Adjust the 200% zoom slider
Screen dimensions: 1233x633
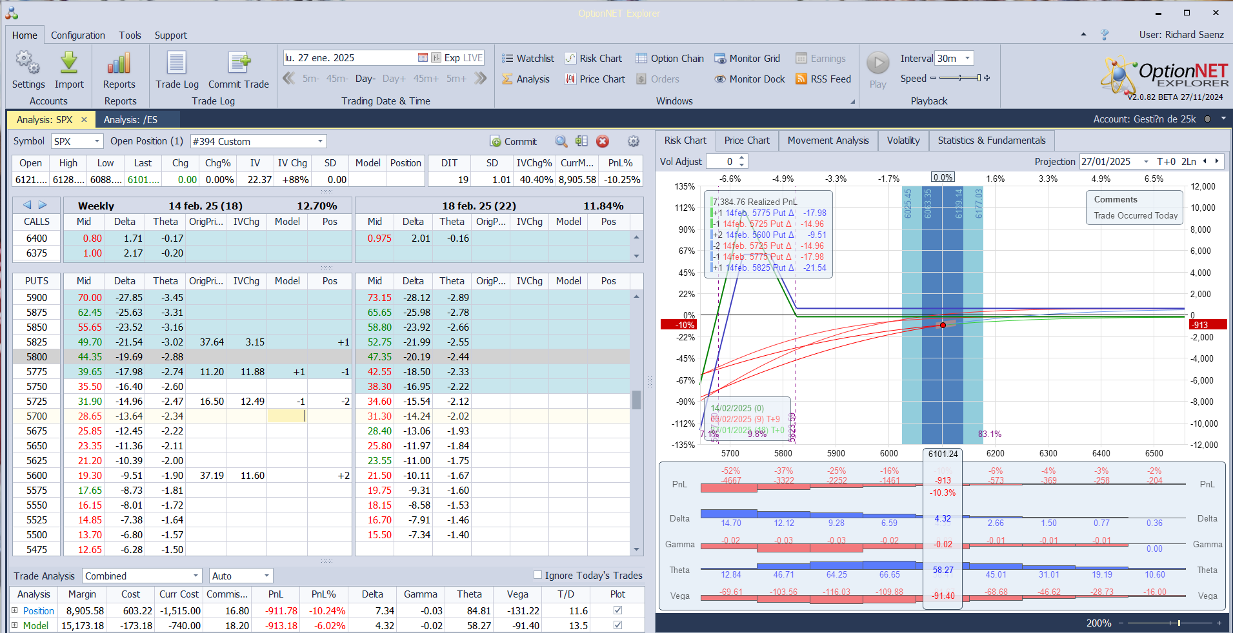tap(1168, 623)
